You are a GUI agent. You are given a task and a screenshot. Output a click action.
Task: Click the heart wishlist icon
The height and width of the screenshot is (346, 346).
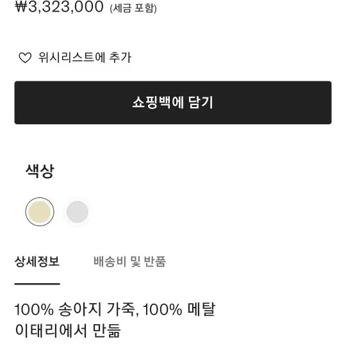tap(25, 58)
